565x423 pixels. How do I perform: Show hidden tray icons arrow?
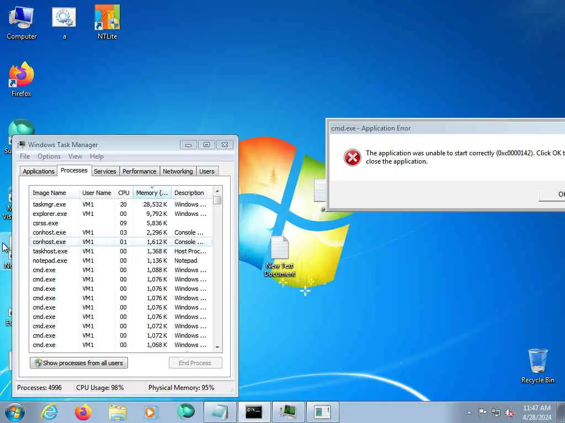[469, 413]
